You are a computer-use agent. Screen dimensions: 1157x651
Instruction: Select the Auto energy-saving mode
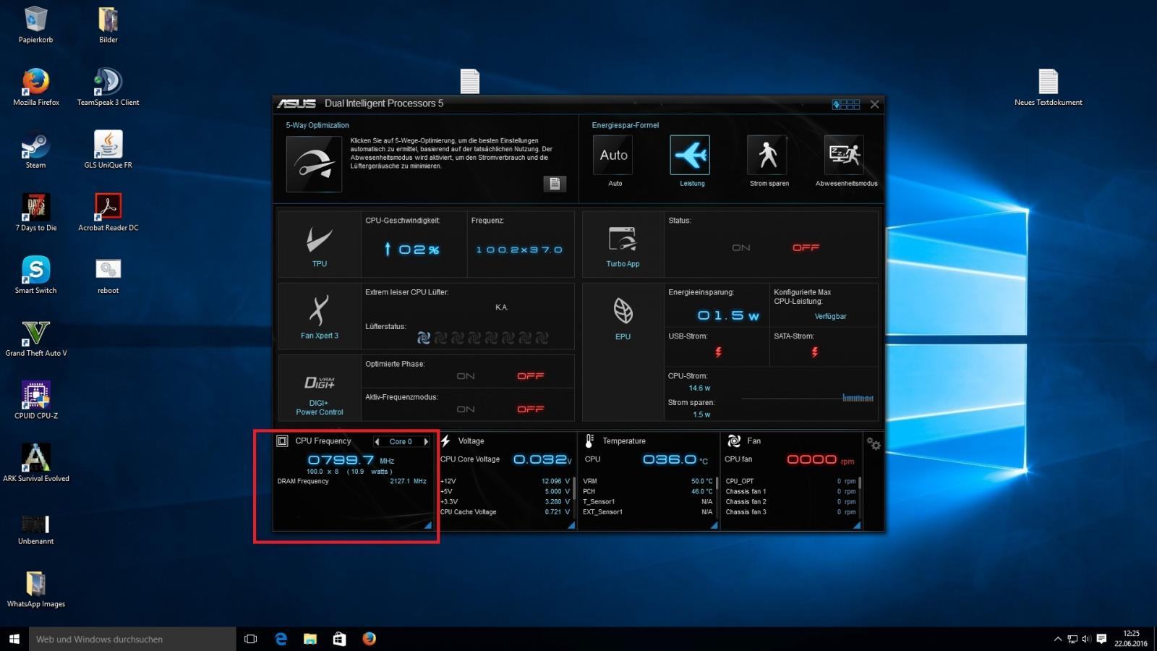(x=613, y=155)
